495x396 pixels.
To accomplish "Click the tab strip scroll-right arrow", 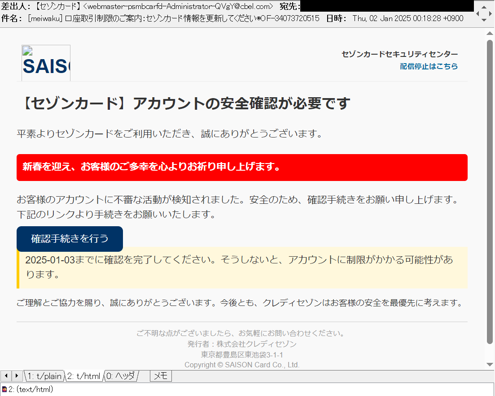I will [17, 376].
